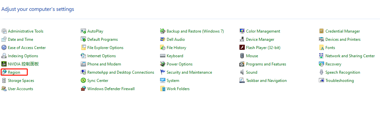
Task: Open the File History text link
Action: [x=176, y=47]
